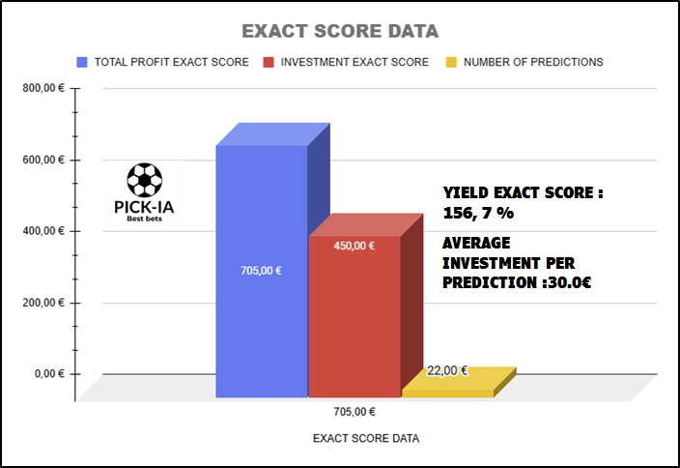The image size is (680, 468).
Task: Click the 200,00 € axis label
Action: (43, 303)
